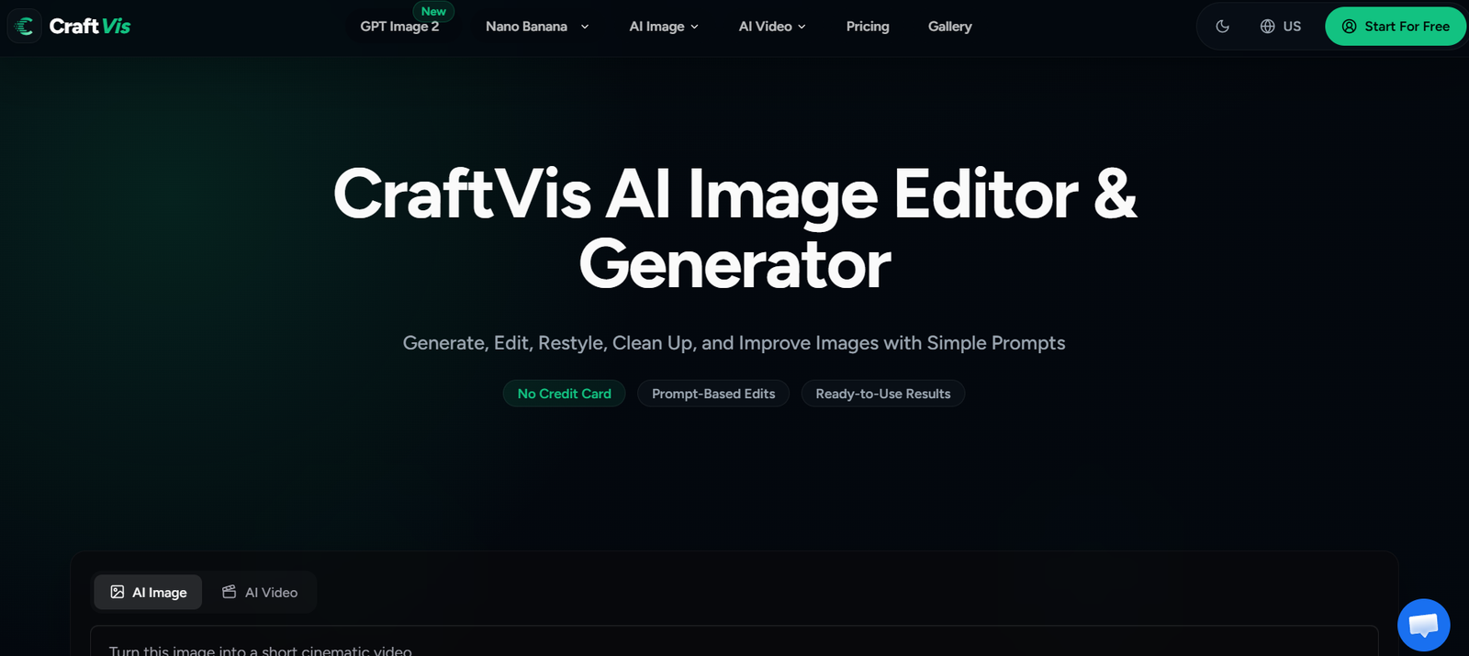This screenshot has height=656, width=1469.
Task: Click the user icon in Start For Free
Action: click(1349, 27)
